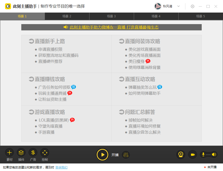This screenshot has width=223, height=171.
Task: Click the 秋风清 user avatar
Action: click(x=158, y=6)
